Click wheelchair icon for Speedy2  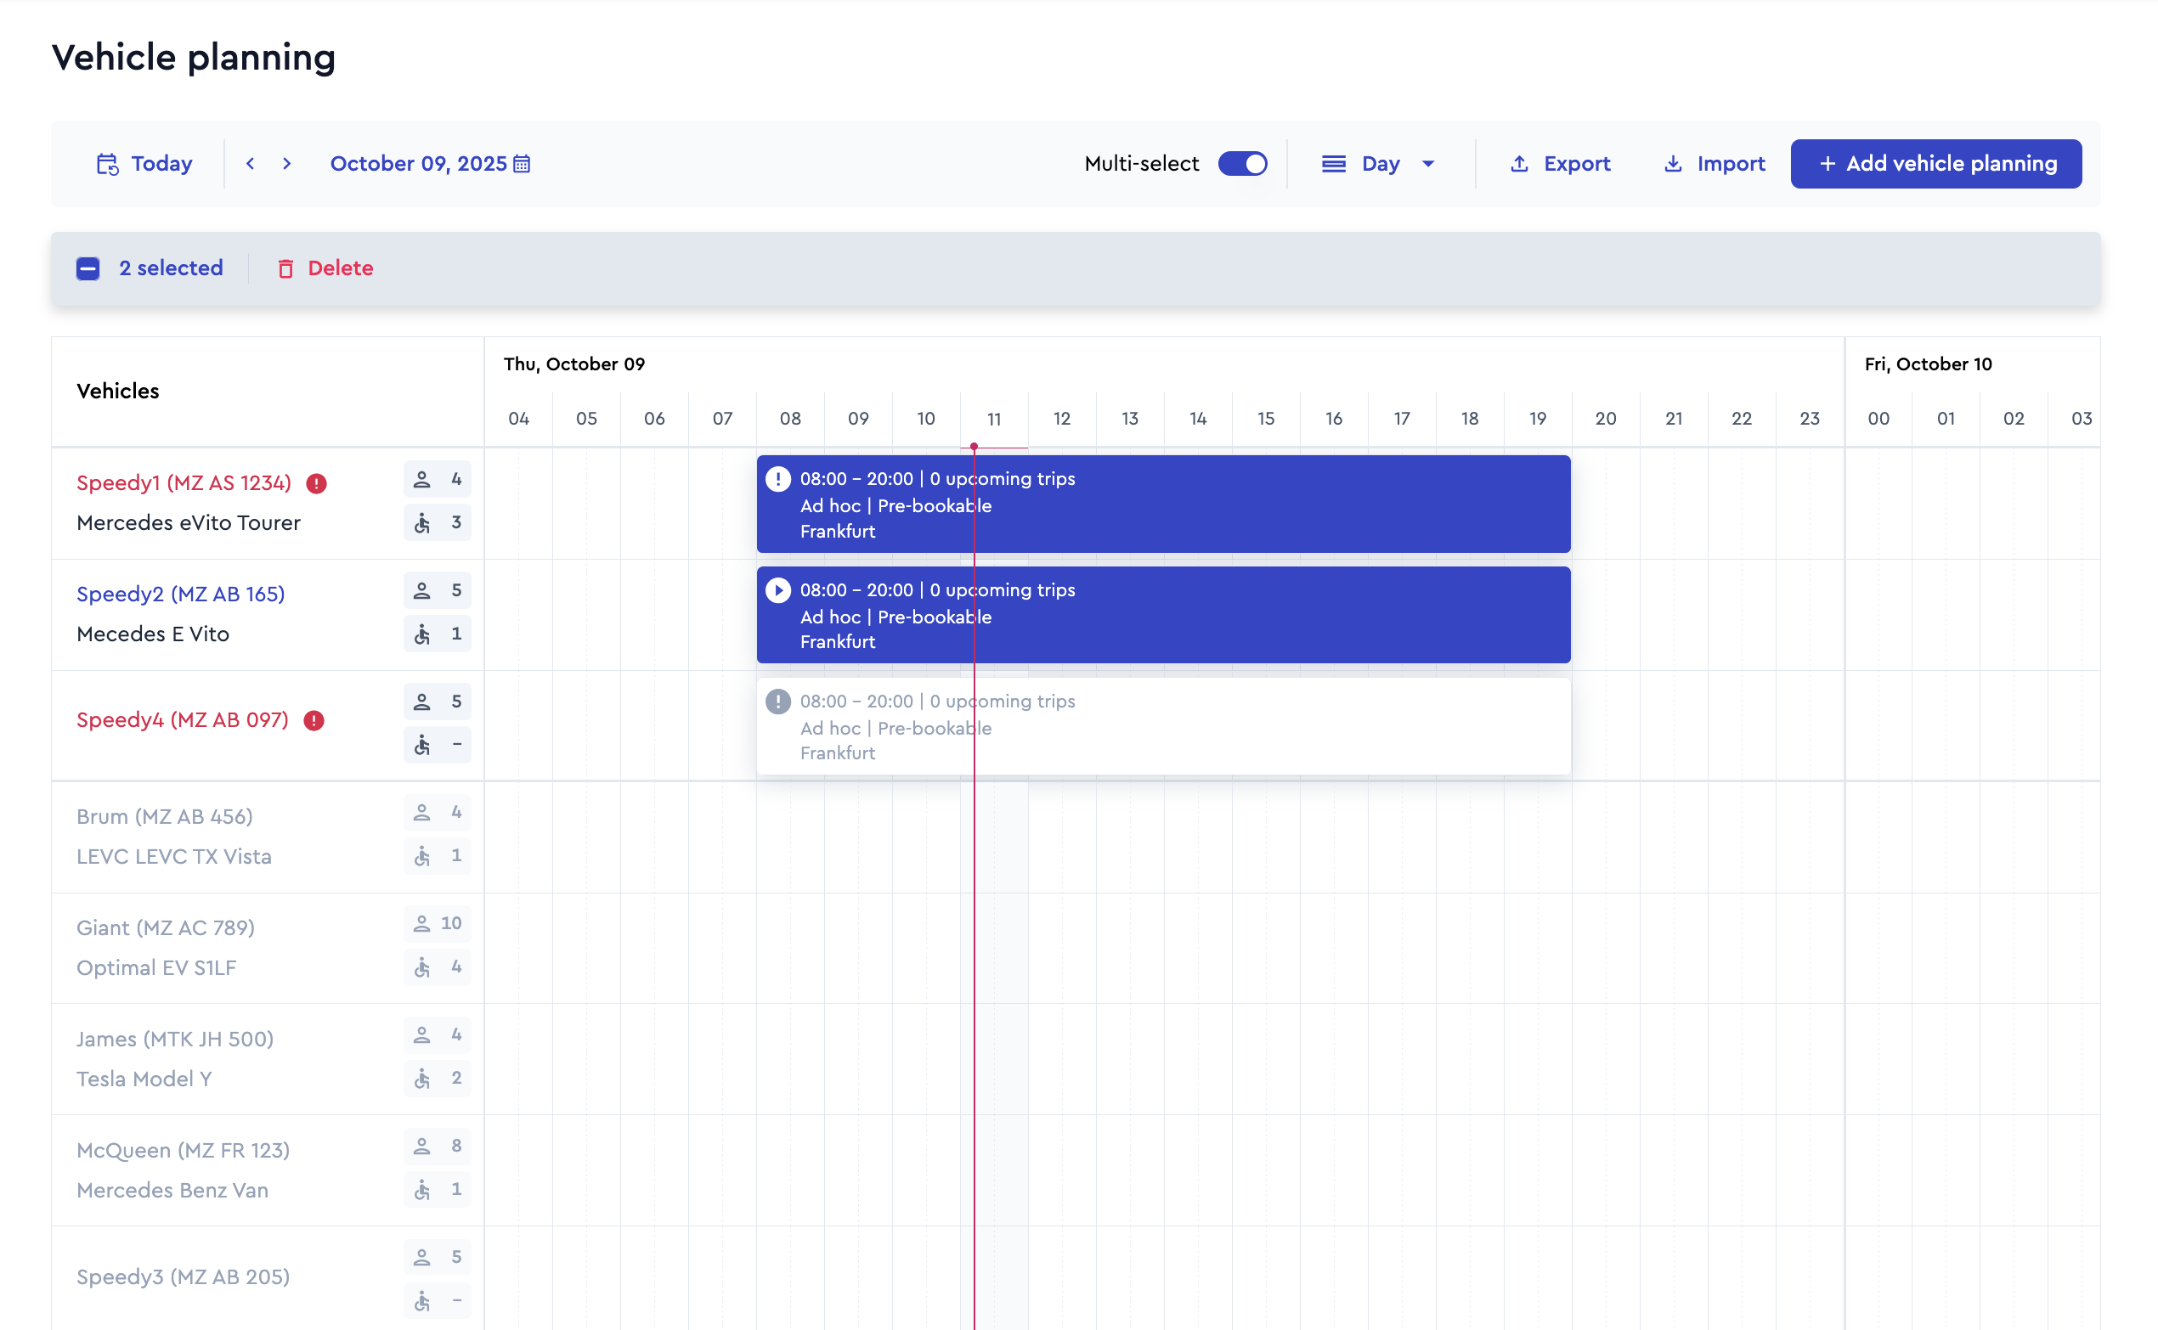(422, 634)
